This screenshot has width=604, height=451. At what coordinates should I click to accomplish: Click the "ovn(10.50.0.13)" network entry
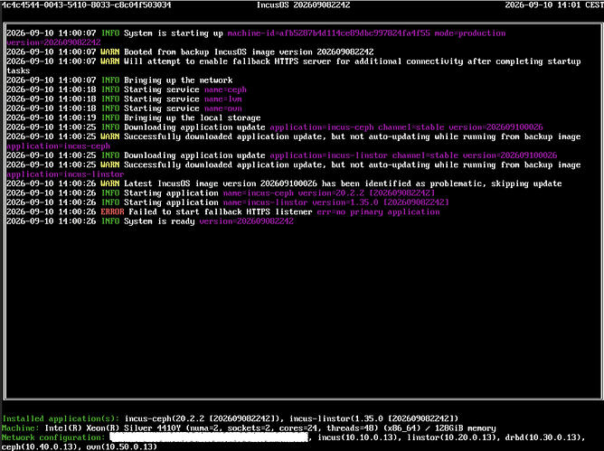click(122, 446)
